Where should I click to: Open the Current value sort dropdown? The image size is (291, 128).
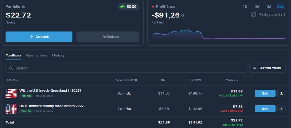267,68
